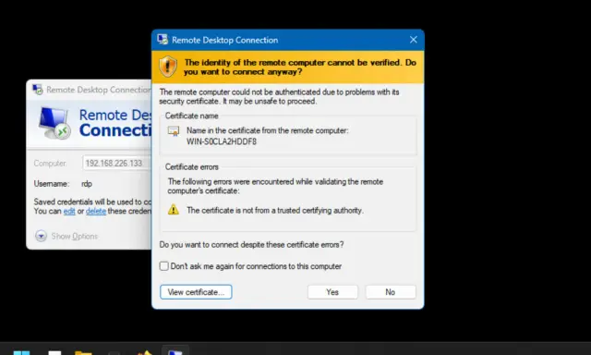Click the identity cannot be verified banner text
The width and height of the screenshot is (591, 355).
pyautogui.click(x=300, y=67)
